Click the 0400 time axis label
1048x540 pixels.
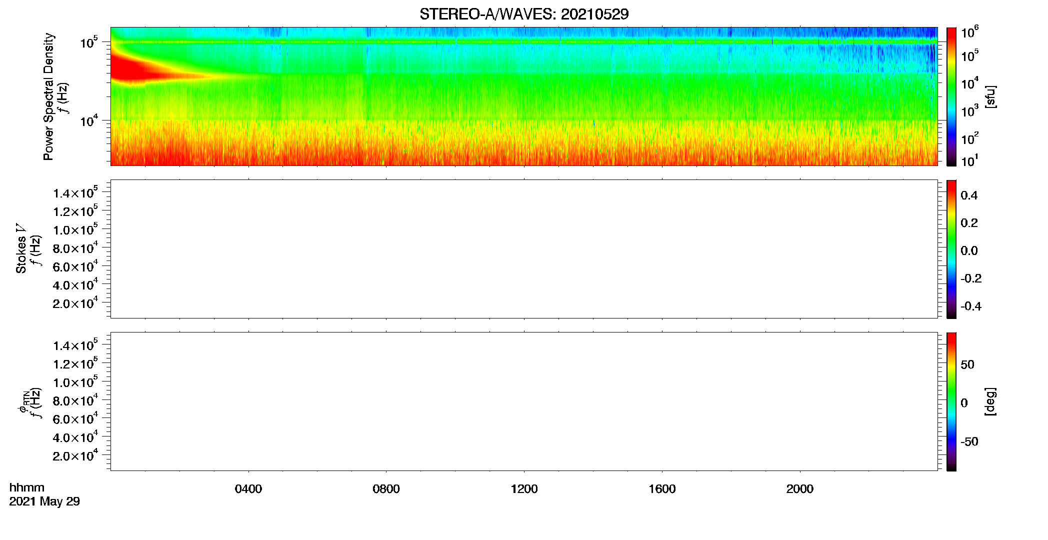[248, 489]
